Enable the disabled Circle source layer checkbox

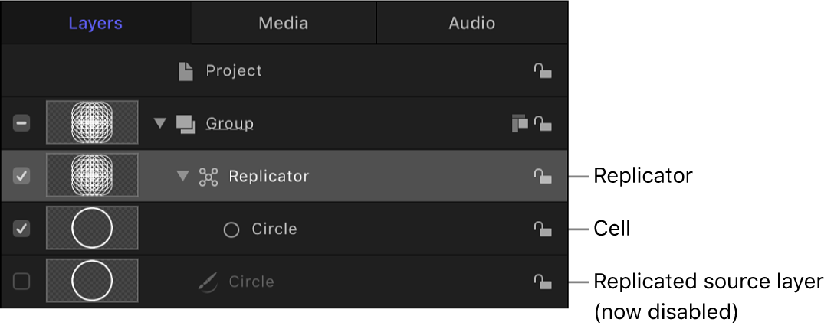[22, 282]
